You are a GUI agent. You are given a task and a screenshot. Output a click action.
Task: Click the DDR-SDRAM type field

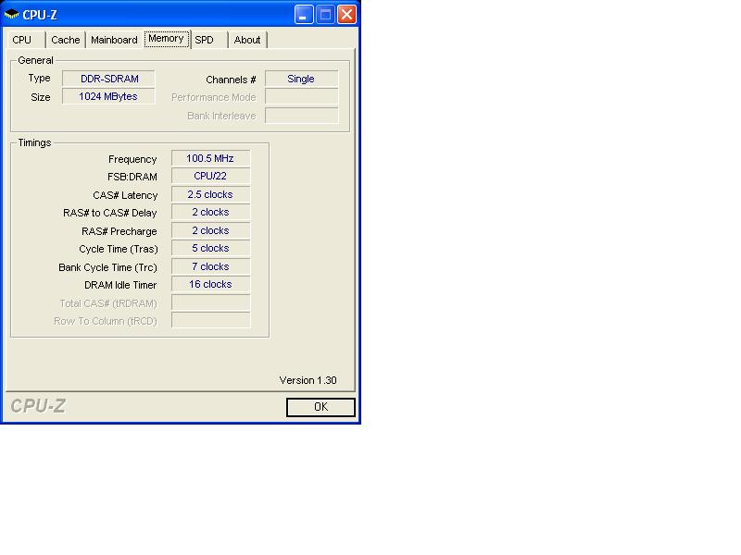pos(108,79)
